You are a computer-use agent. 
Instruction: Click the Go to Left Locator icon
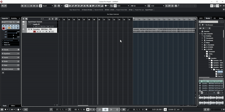[x=51, y=110]
